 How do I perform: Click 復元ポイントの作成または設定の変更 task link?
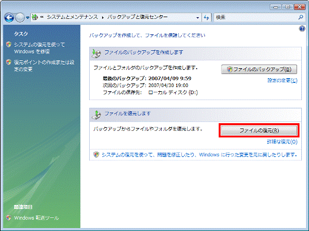44,66
